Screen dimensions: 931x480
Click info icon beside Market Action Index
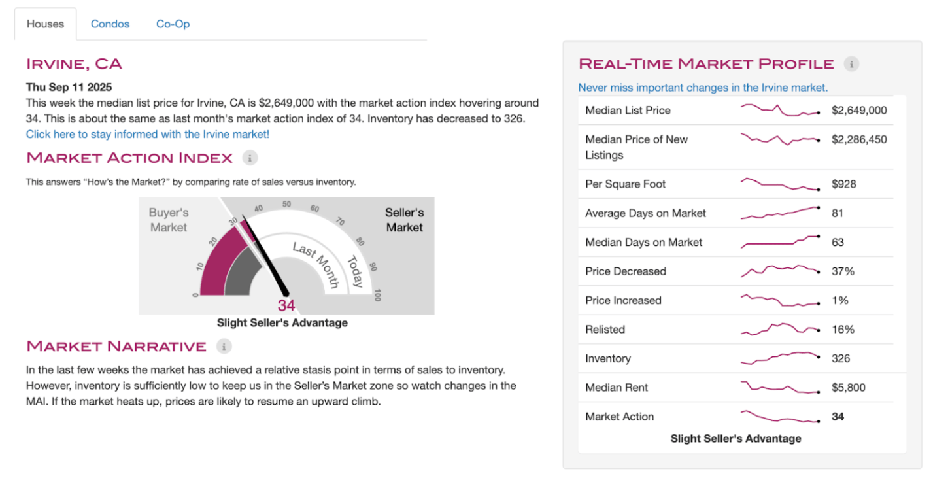[x=250, y=158]
